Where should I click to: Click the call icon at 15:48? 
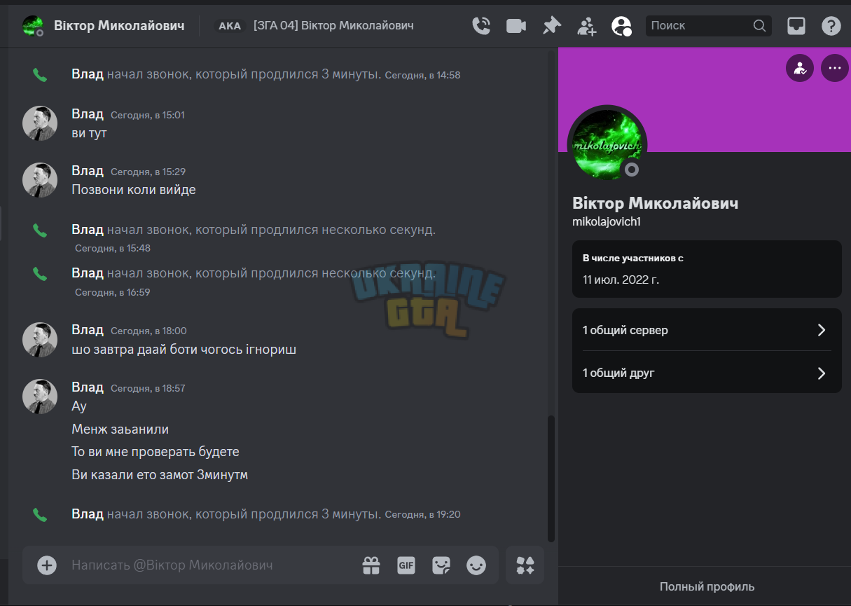tap(40, 230)
